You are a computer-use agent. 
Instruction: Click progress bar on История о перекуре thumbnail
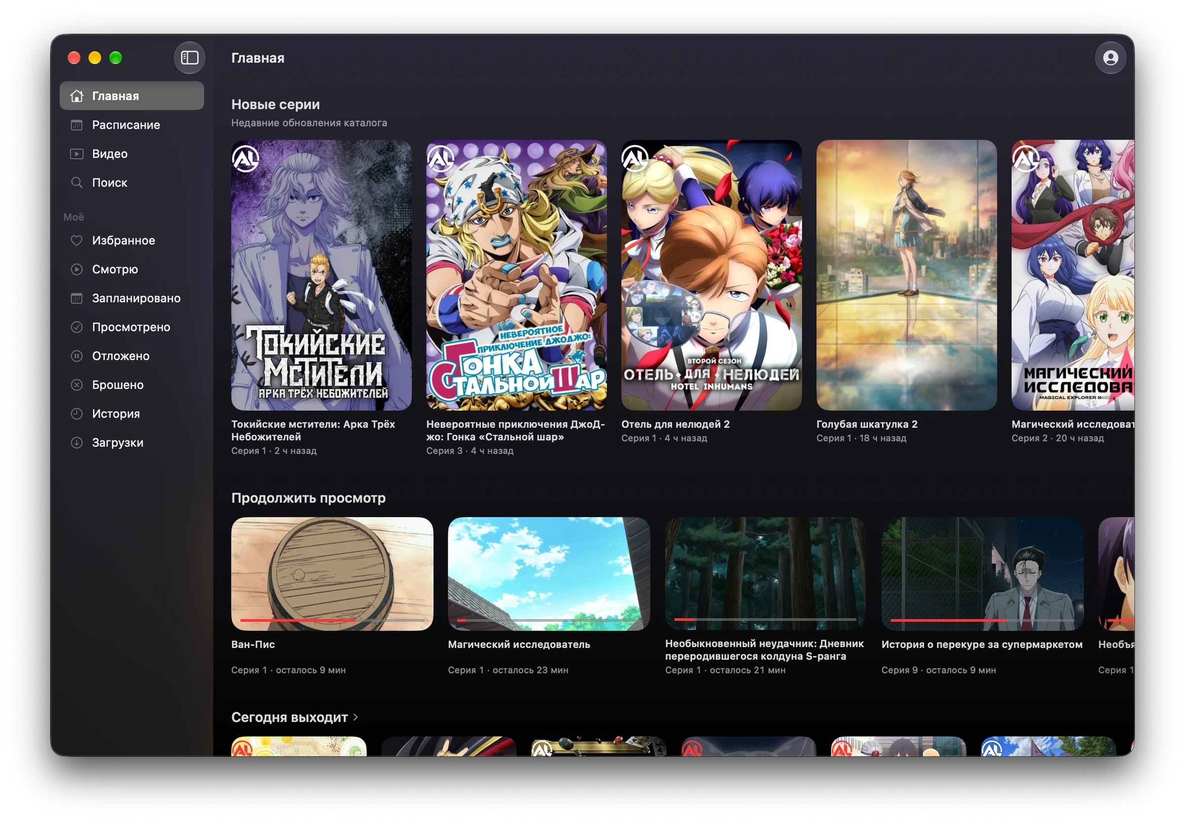(982, 620)
